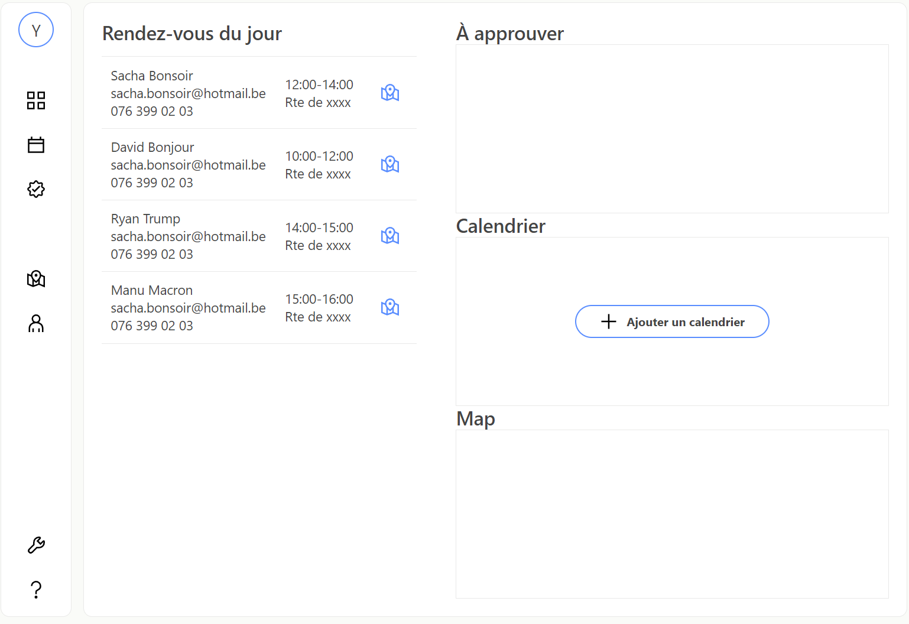Click inside the empty À approuver panel

click(x=672, y=129)
